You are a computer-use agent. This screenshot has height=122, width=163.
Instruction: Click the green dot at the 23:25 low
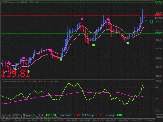point(61,59)
